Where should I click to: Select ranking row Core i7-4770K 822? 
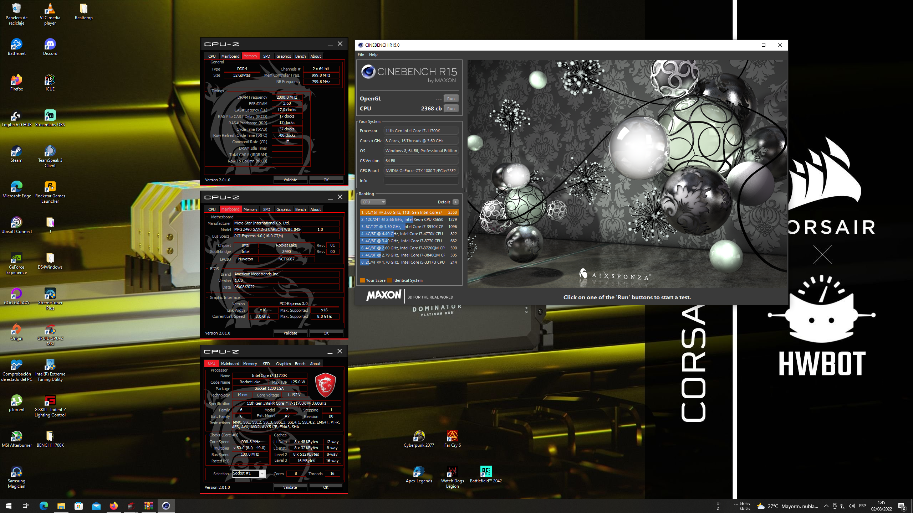coord(409,234)
